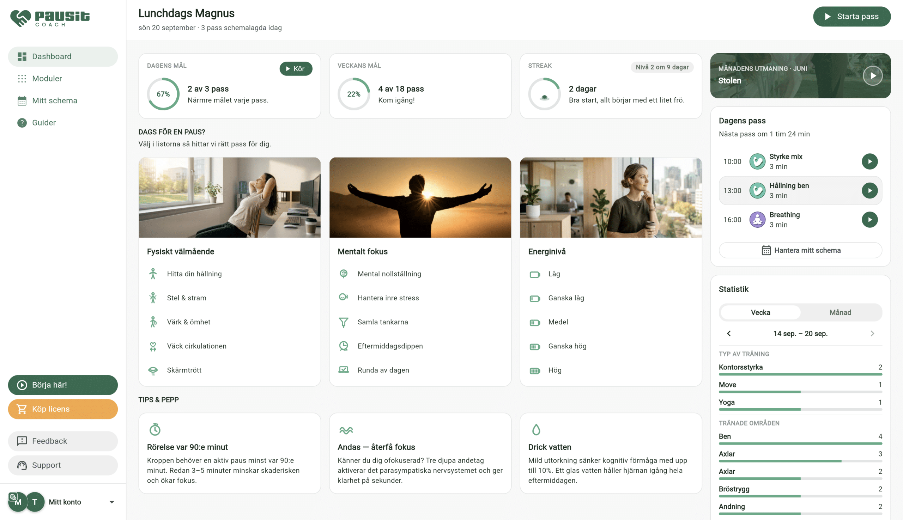Viewport: 903px width, 520px height.
Task: Switch statistics to Månad view
Action: [x=840, y=312]
